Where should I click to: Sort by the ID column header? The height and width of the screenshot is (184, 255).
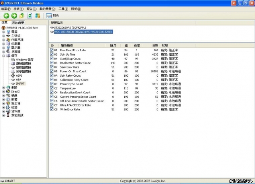tap(53, 45)
